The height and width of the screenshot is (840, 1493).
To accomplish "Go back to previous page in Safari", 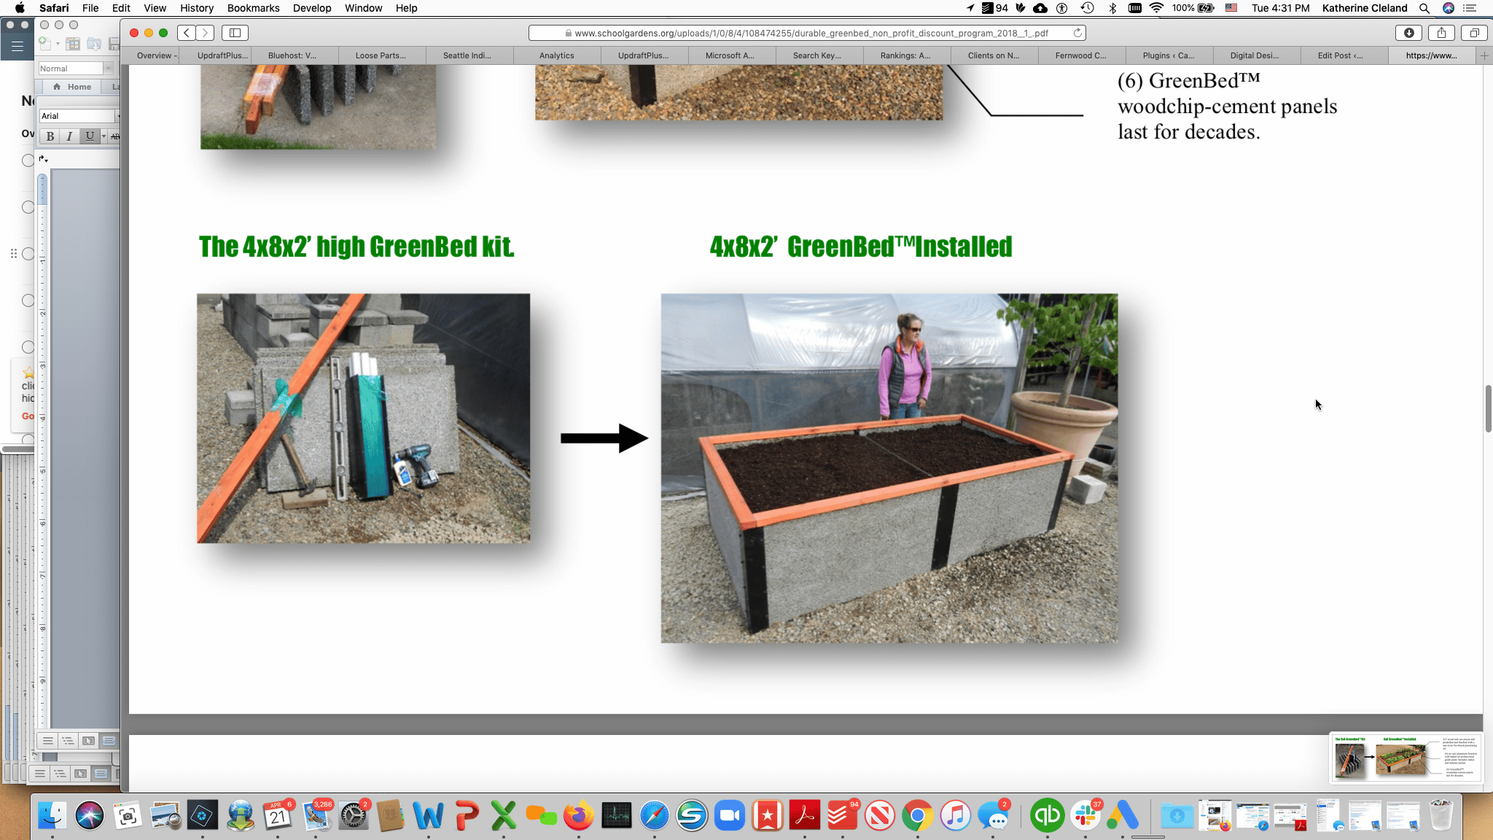I will [187, 33].
